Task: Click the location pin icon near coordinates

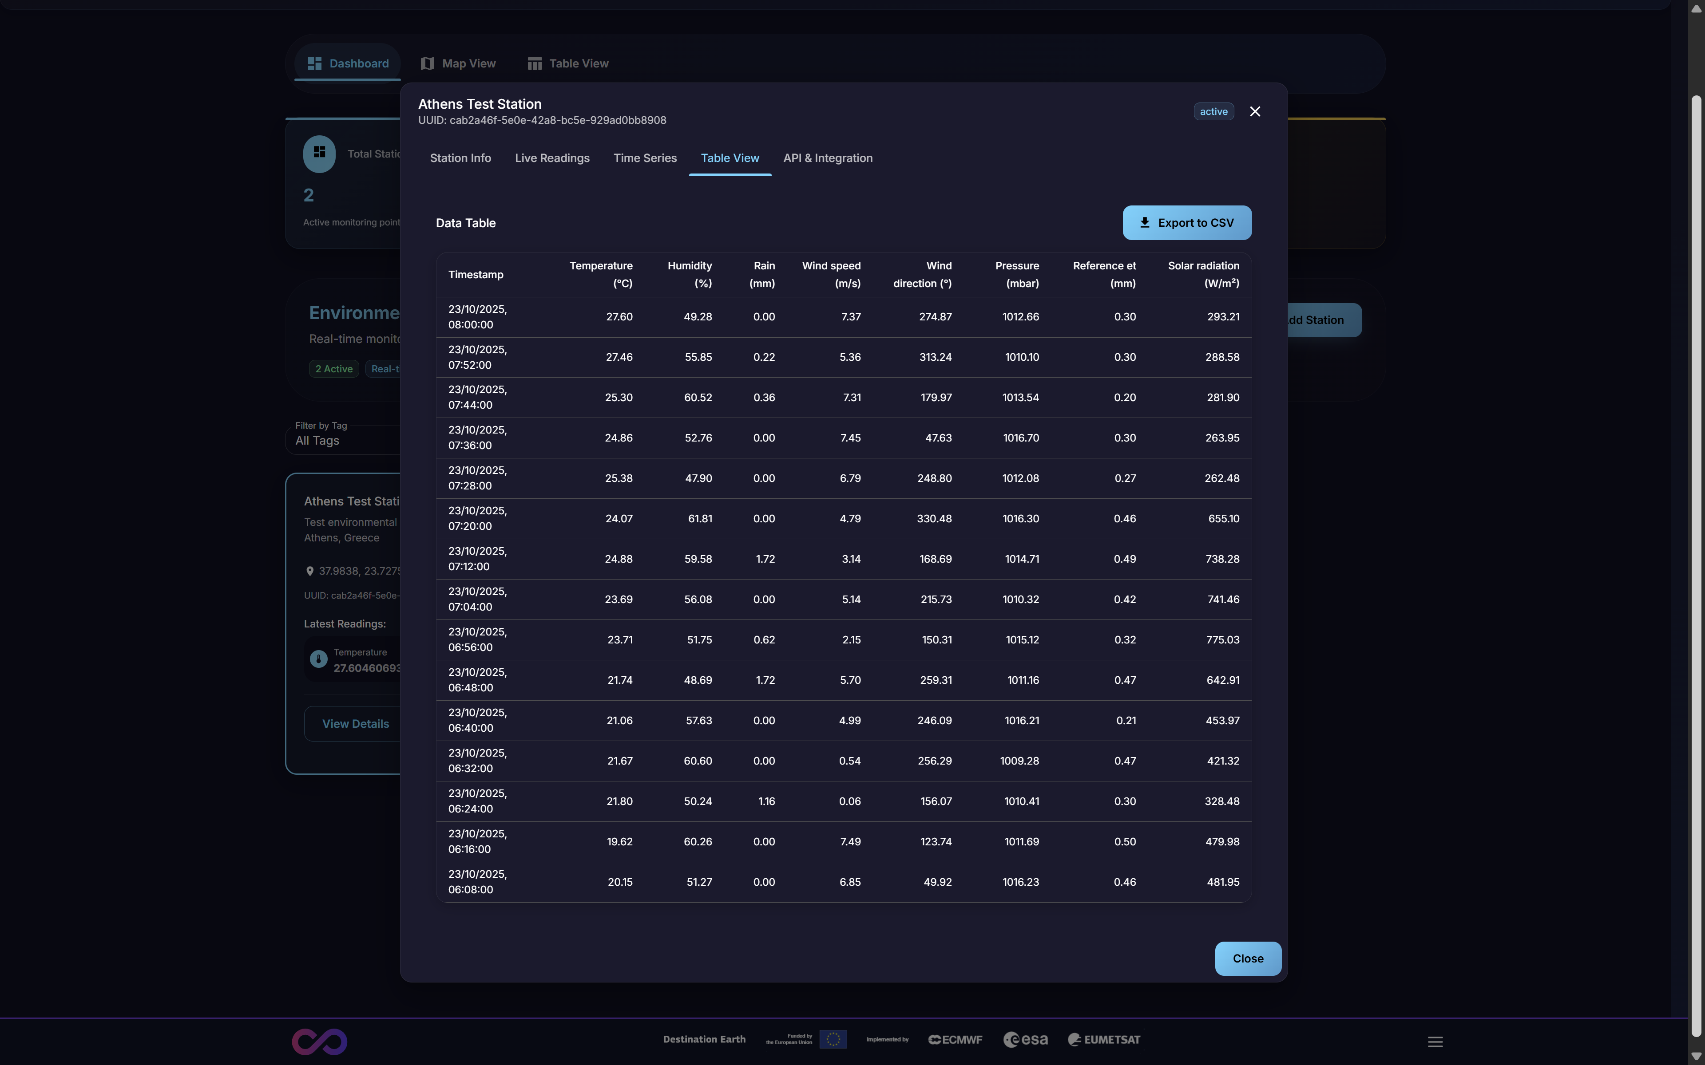Action: pos(309,571)
